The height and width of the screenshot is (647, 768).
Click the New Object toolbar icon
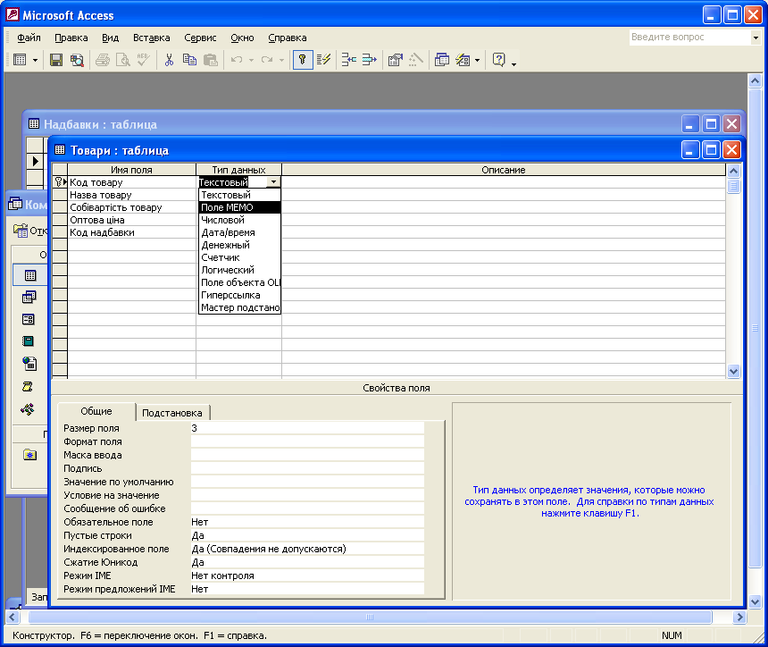coord(463,60)
